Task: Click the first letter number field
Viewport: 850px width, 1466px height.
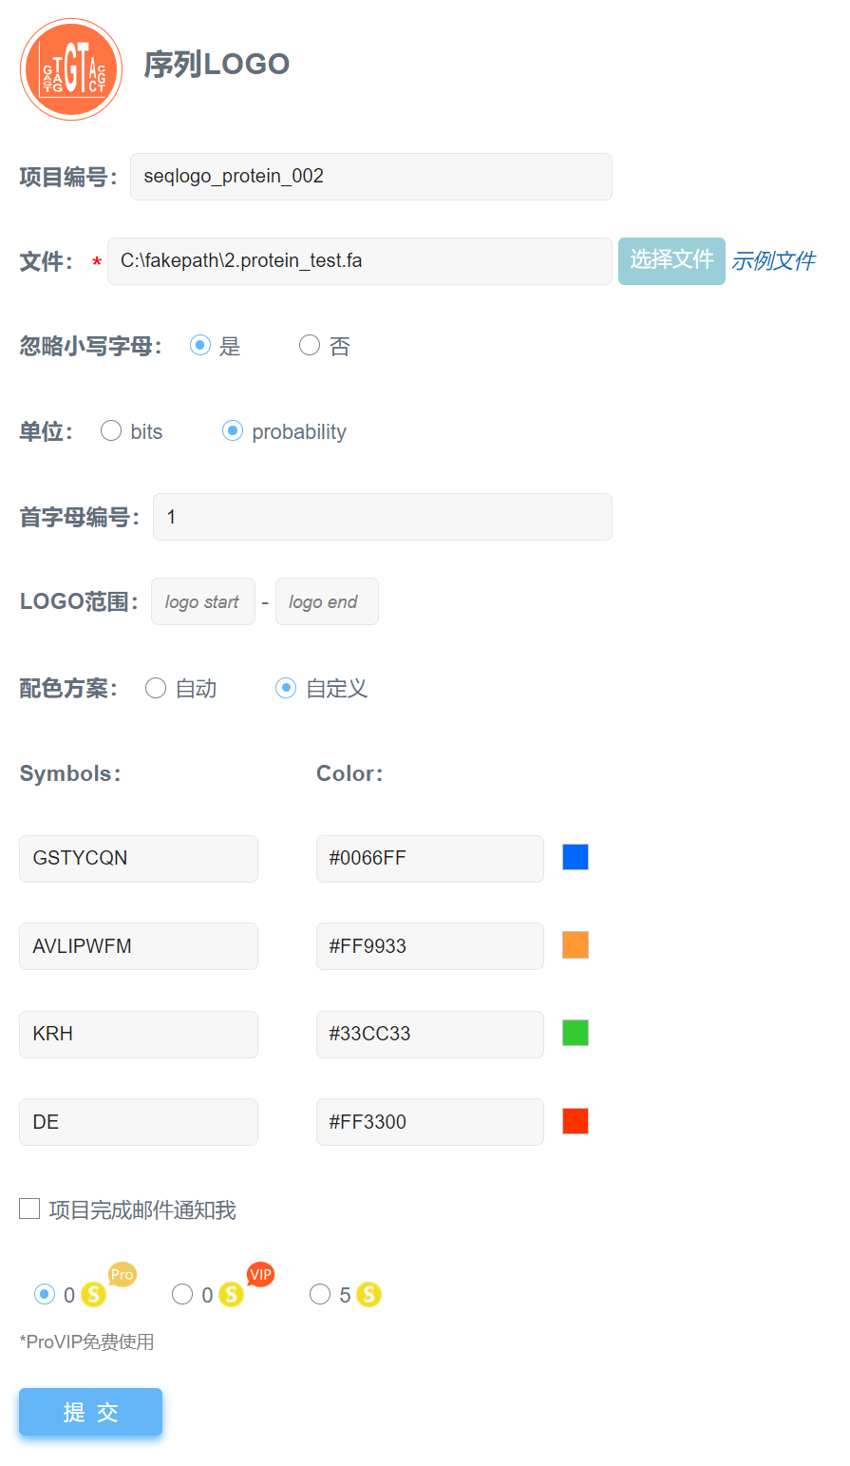Action: [x=383, y=517]
